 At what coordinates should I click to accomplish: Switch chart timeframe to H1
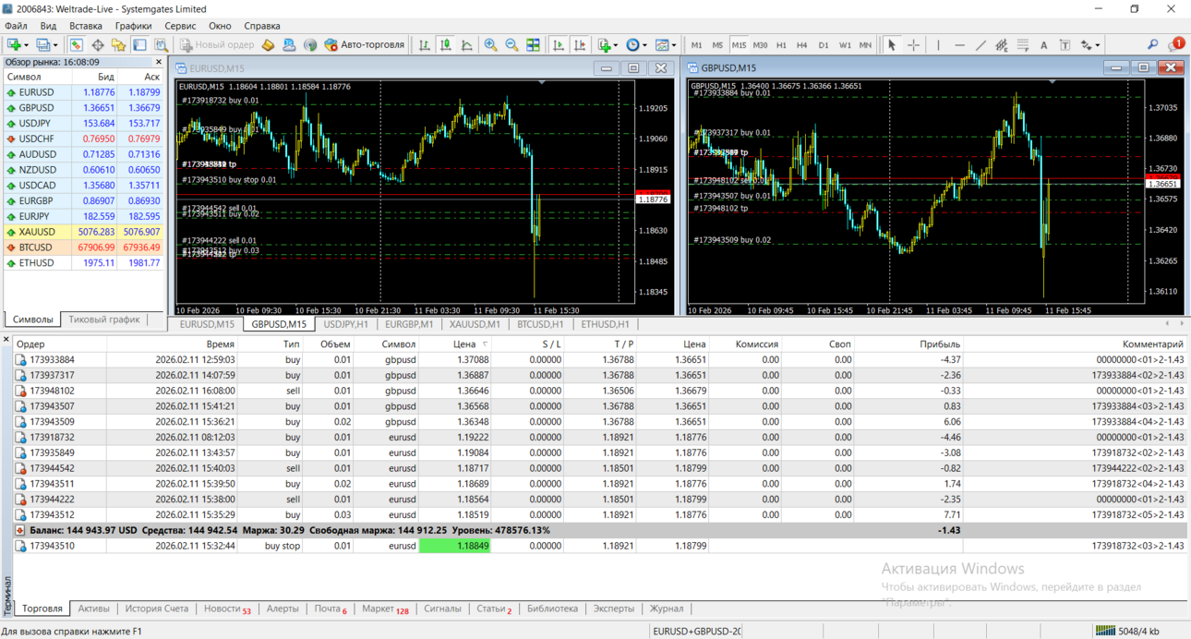[781, 44]
